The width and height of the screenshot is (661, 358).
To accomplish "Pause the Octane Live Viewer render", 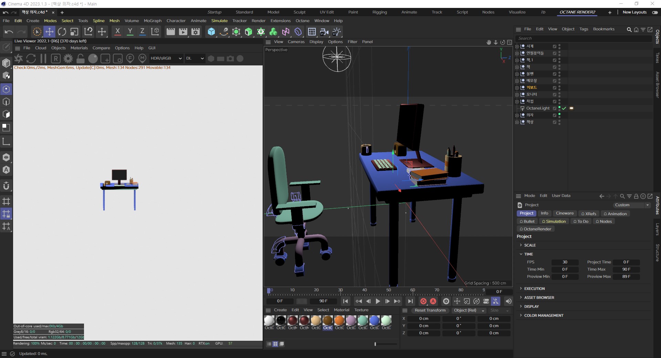I will (x=43, y=58).
